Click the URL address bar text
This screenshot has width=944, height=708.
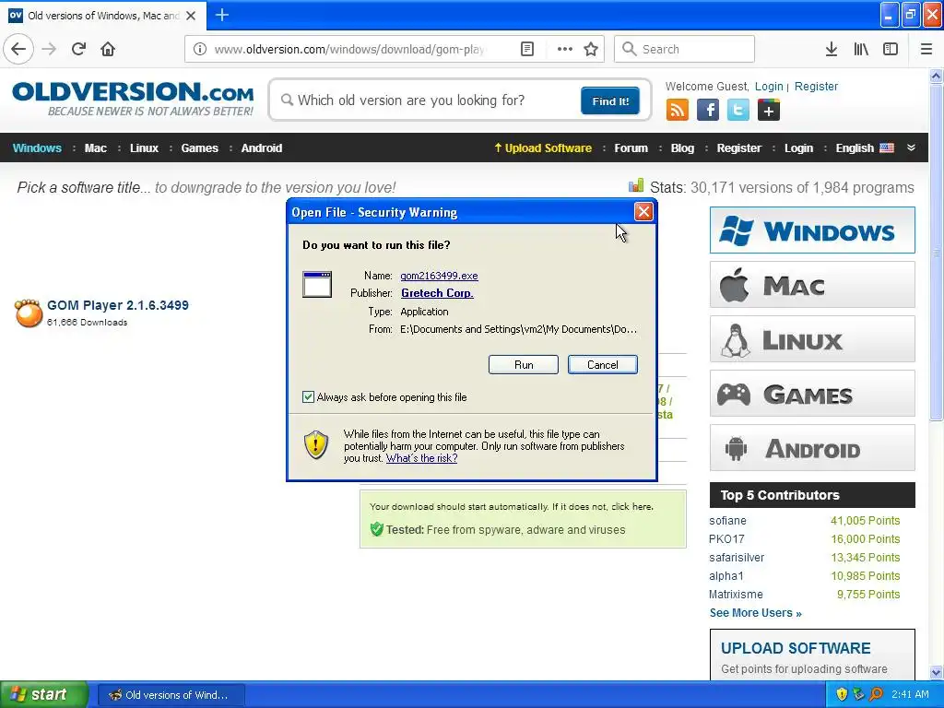(349, 50)
